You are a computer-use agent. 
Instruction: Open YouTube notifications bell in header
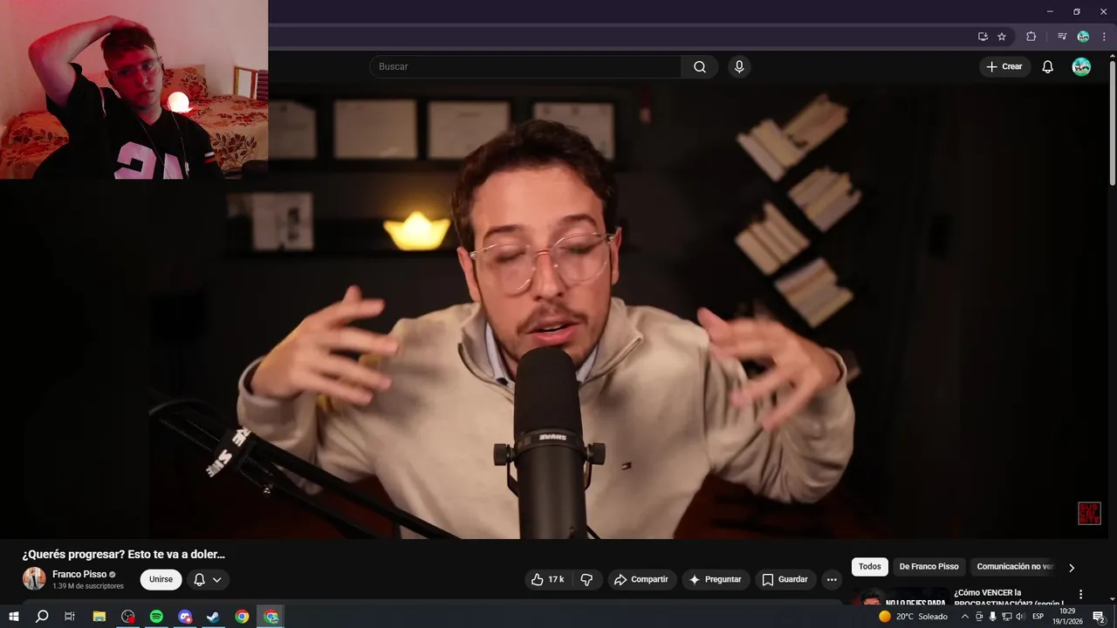(x=1048, y=67)
